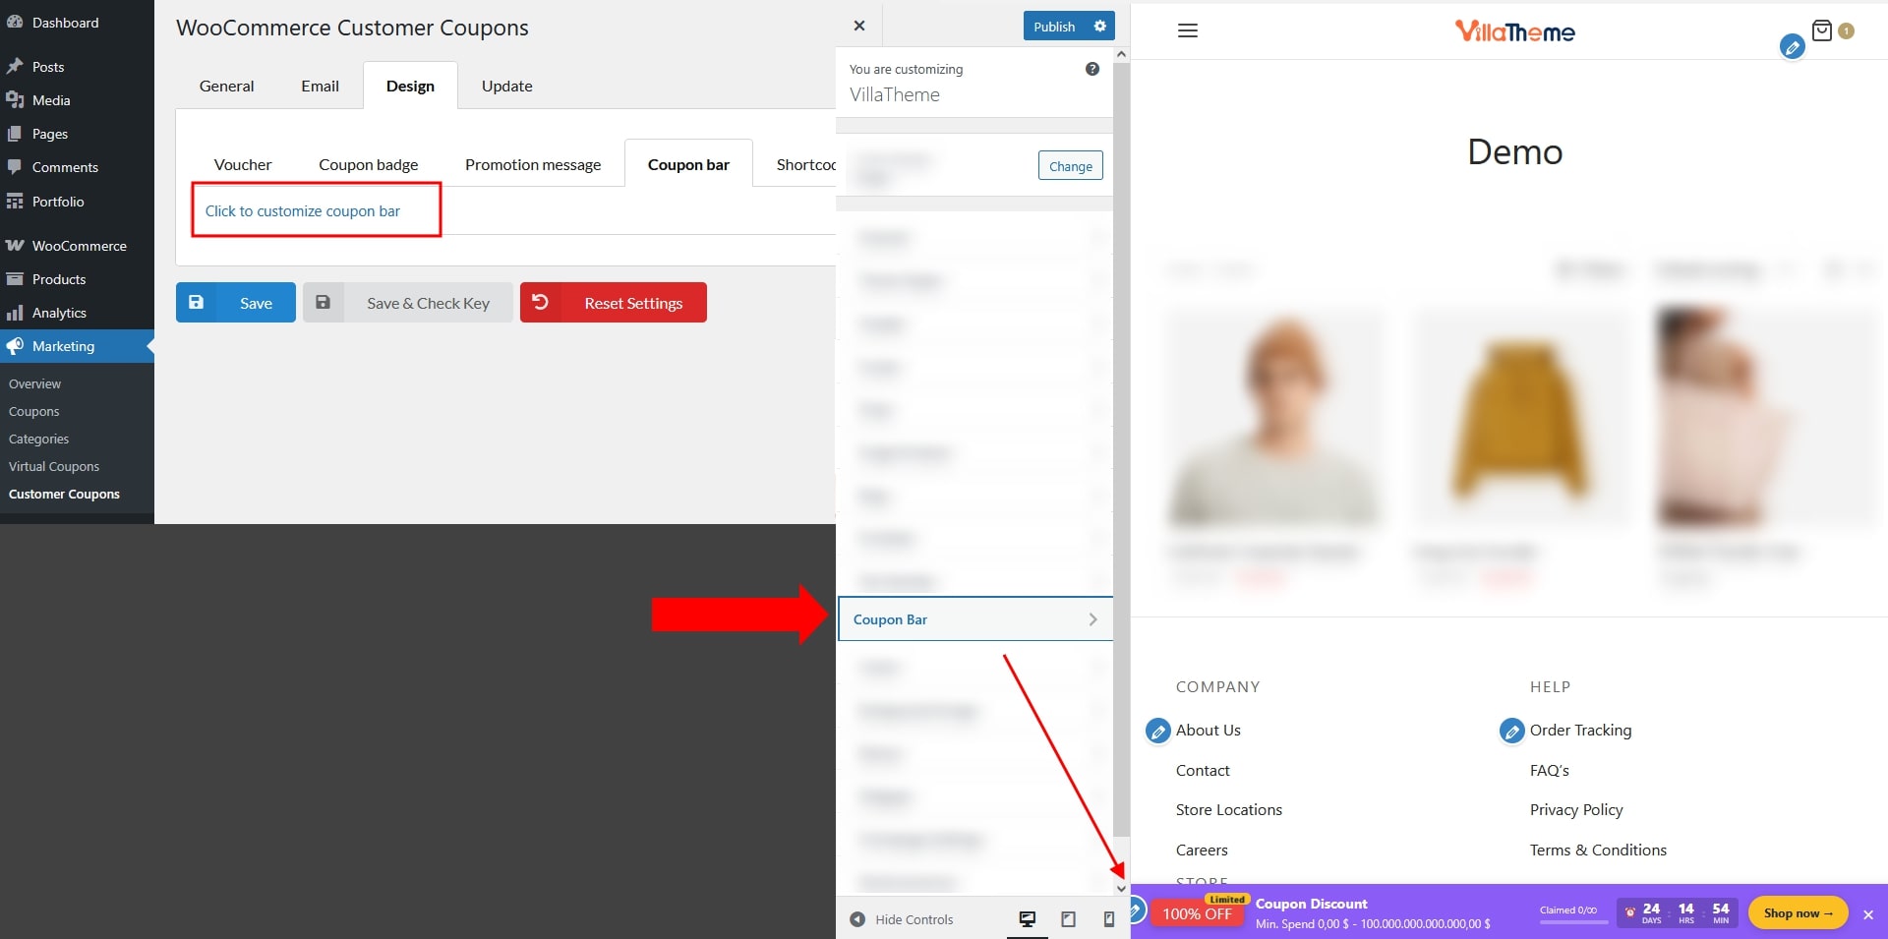The image size is (1888, 939).
Task: Click the Publish settings gear icon
Action: (x=1099, y=27)
